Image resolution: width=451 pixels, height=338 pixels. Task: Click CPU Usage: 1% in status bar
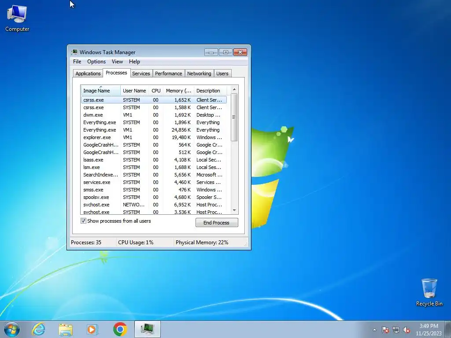tap(136, 242)
